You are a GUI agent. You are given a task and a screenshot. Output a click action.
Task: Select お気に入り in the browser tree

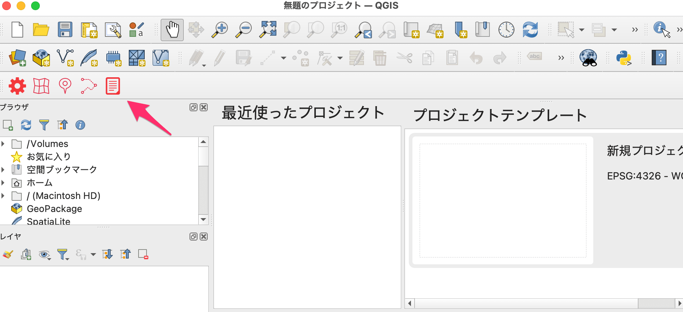point(48,157)
